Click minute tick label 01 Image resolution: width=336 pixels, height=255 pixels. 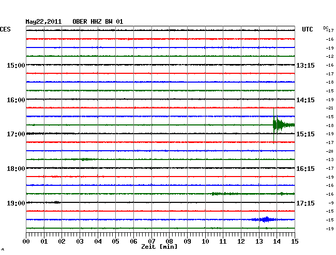44,242
